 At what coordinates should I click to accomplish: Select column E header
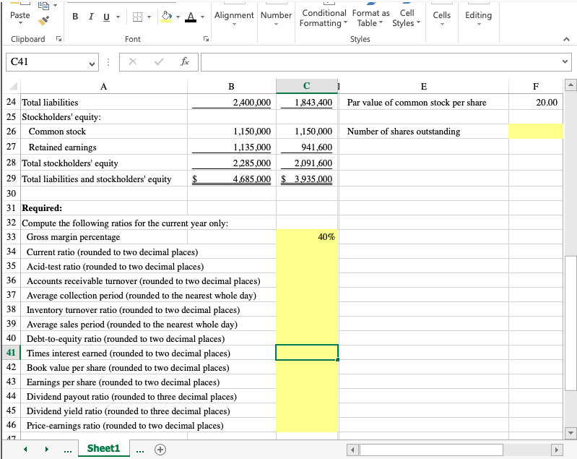tap(424, 86)
